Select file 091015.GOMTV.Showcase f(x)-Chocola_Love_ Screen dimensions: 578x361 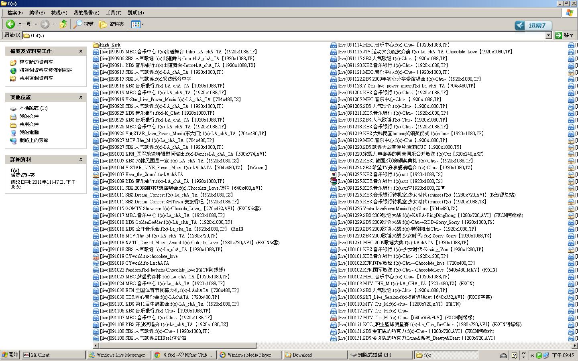point(180,209)
